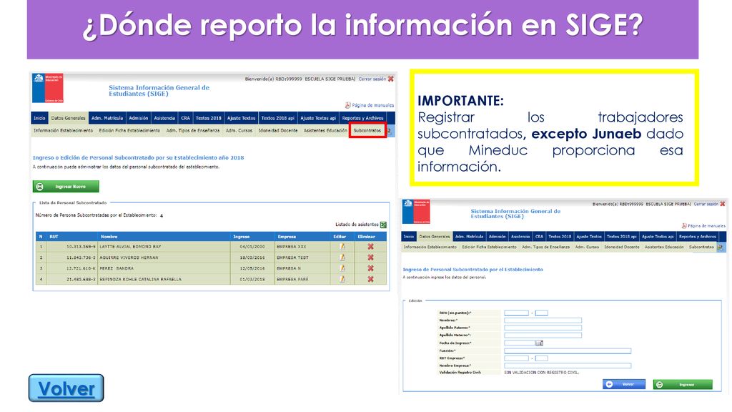The width and height of the screenshot is (732, 412).
Task: Select Datos Generales tab in right window
Action: pyautogui.click(x=434, y=237)
